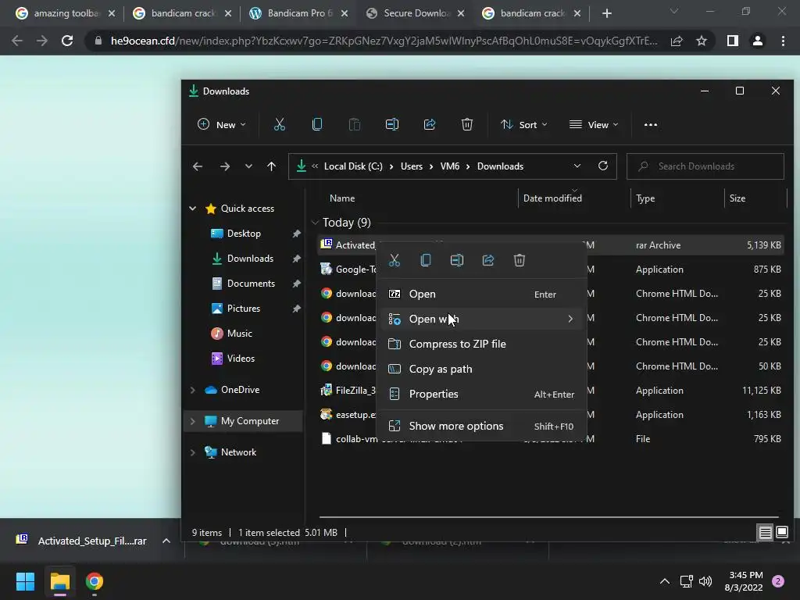This screenshot has height=600, width=800.
Task: Expand Network tree node
Action: [193, 452]
